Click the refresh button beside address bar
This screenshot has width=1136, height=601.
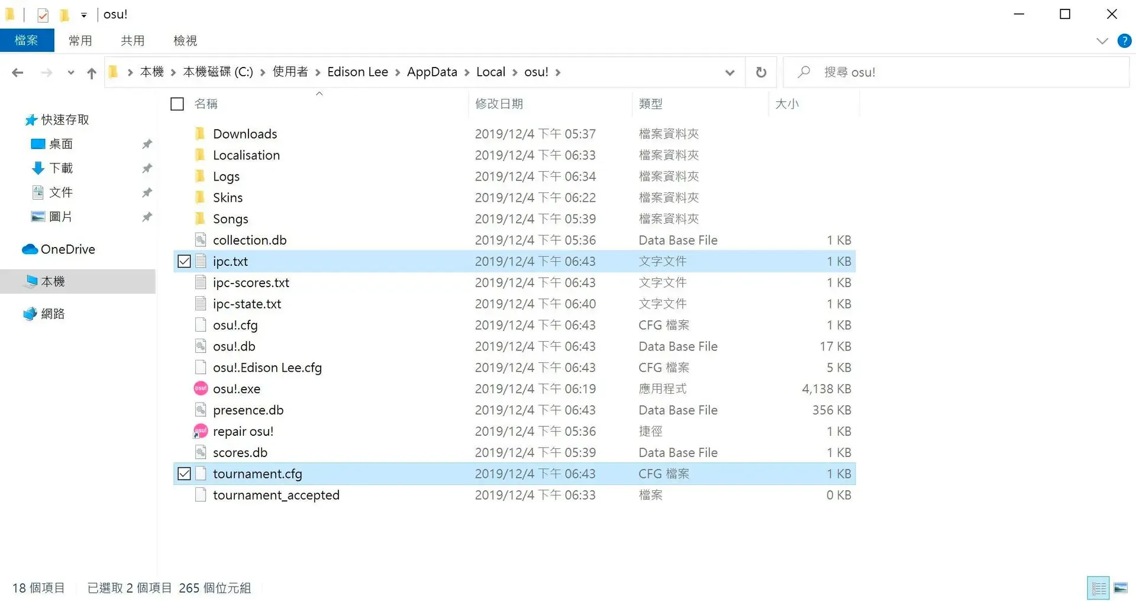[761, 72]
